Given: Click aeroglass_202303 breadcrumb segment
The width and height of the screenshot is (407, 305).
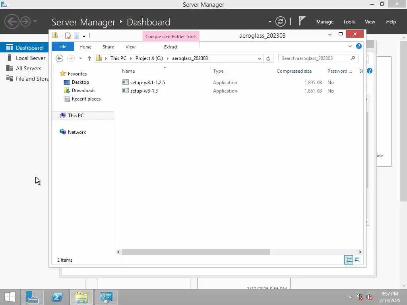Looking at the screenshot, I should click(x=190, y=58).
